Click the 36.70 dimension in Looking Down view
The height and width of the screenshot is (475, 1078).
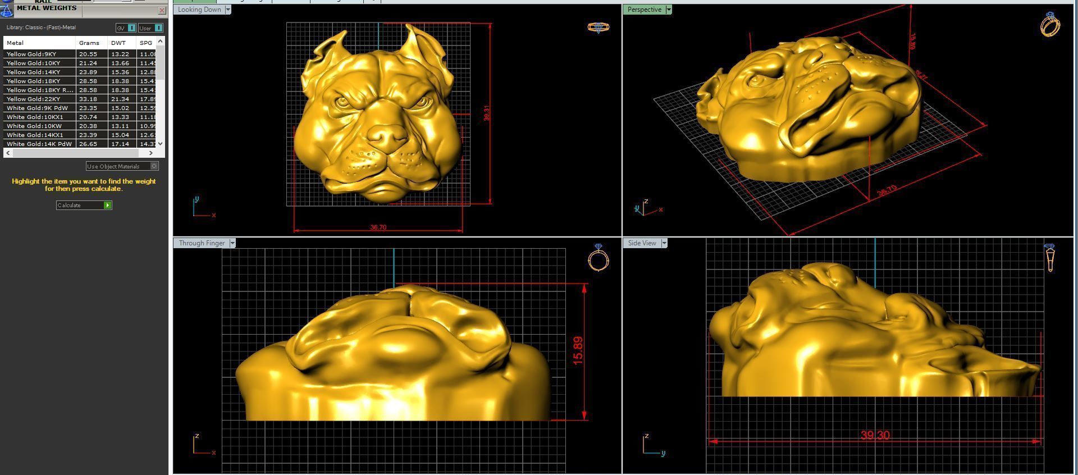(378, 227)
